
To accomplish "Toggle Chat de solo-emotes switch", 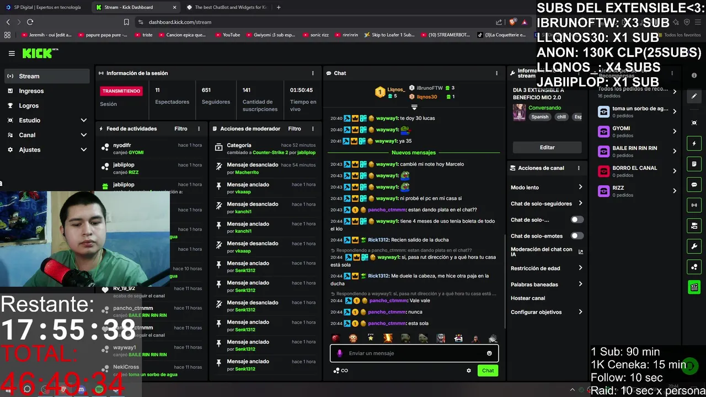I will click(x=577, y=236).
